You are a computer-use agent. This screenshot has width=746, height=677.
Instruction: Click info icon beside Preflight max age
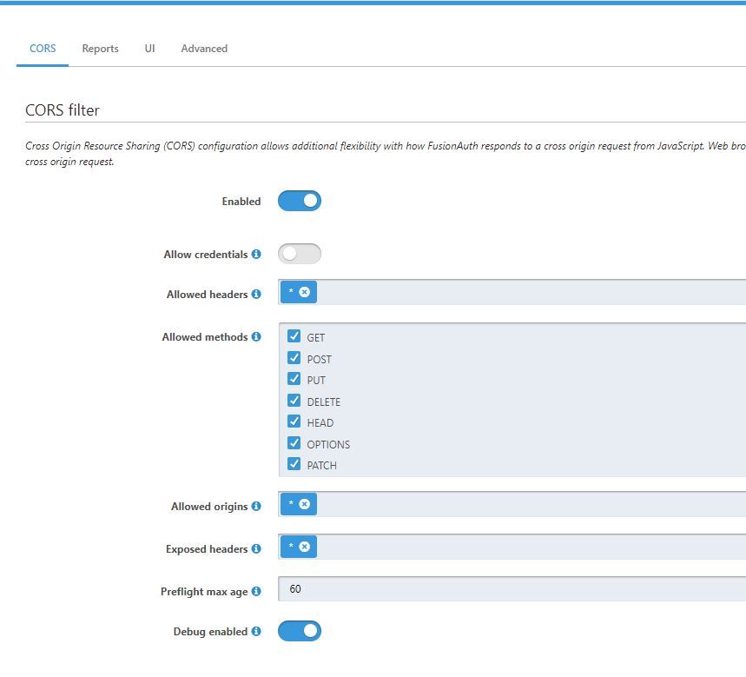(x=256, y=592)
